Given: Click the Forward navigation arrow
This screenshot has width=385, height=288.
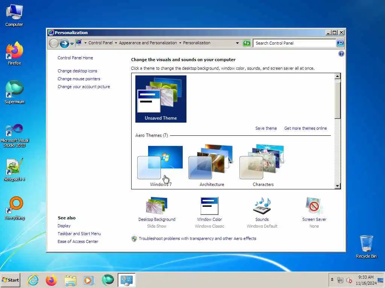Looking at the screenshot, I should [64, 43].
